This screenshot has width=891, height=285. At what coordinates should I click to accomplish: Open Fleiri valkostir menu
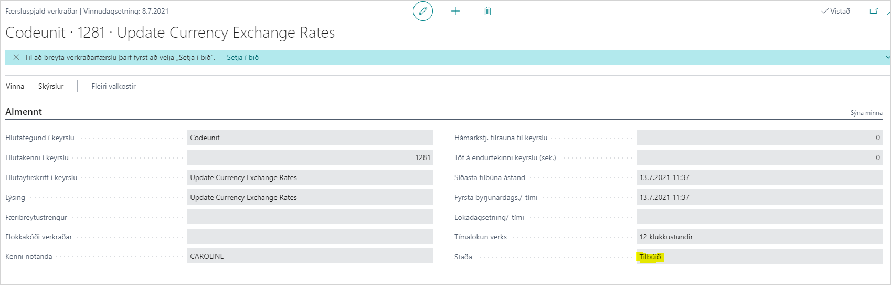(113, 86)
